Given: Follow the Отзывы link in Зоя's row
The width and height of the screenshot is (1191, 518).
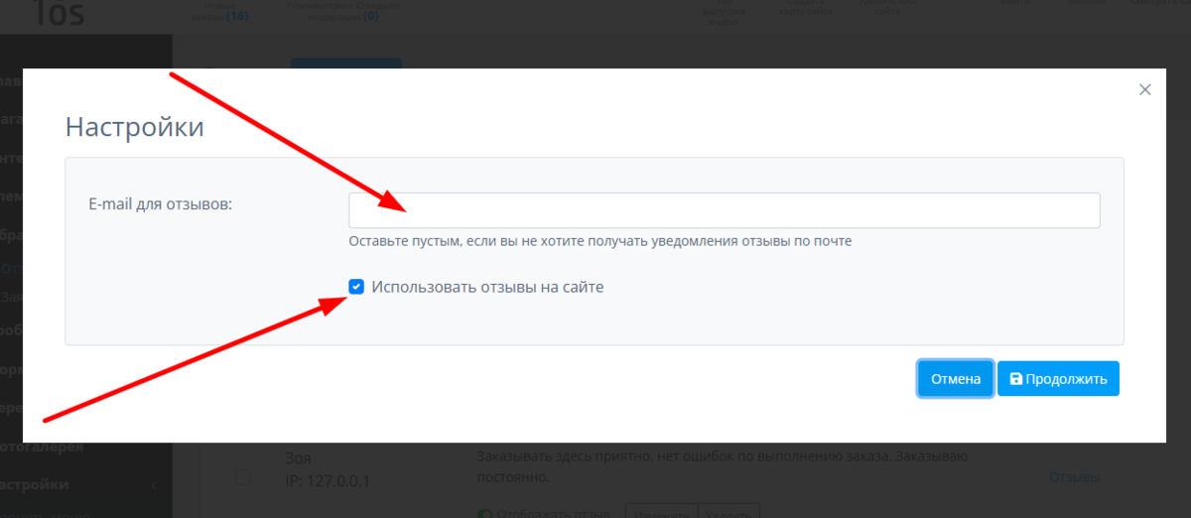Looking at the screenshot, I should 1074,477.
